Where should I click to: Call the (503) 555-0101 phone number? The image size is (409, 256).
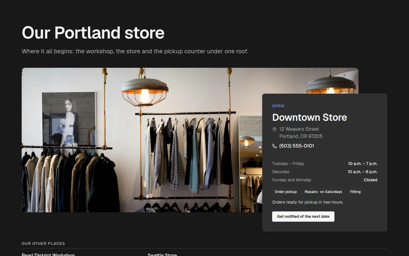(297, 146)
